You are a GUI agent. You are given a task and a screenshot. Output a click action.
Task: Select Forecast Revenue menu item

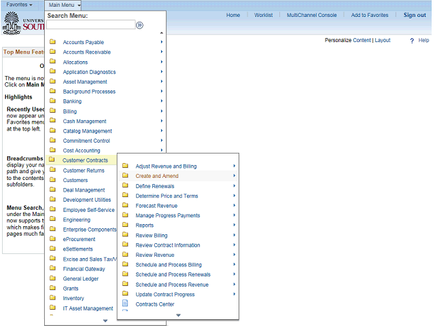pos(156,206)
